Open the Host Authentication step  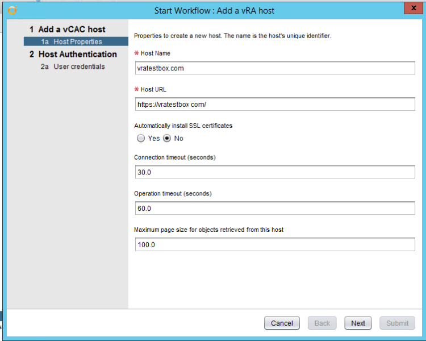[73, 54]
